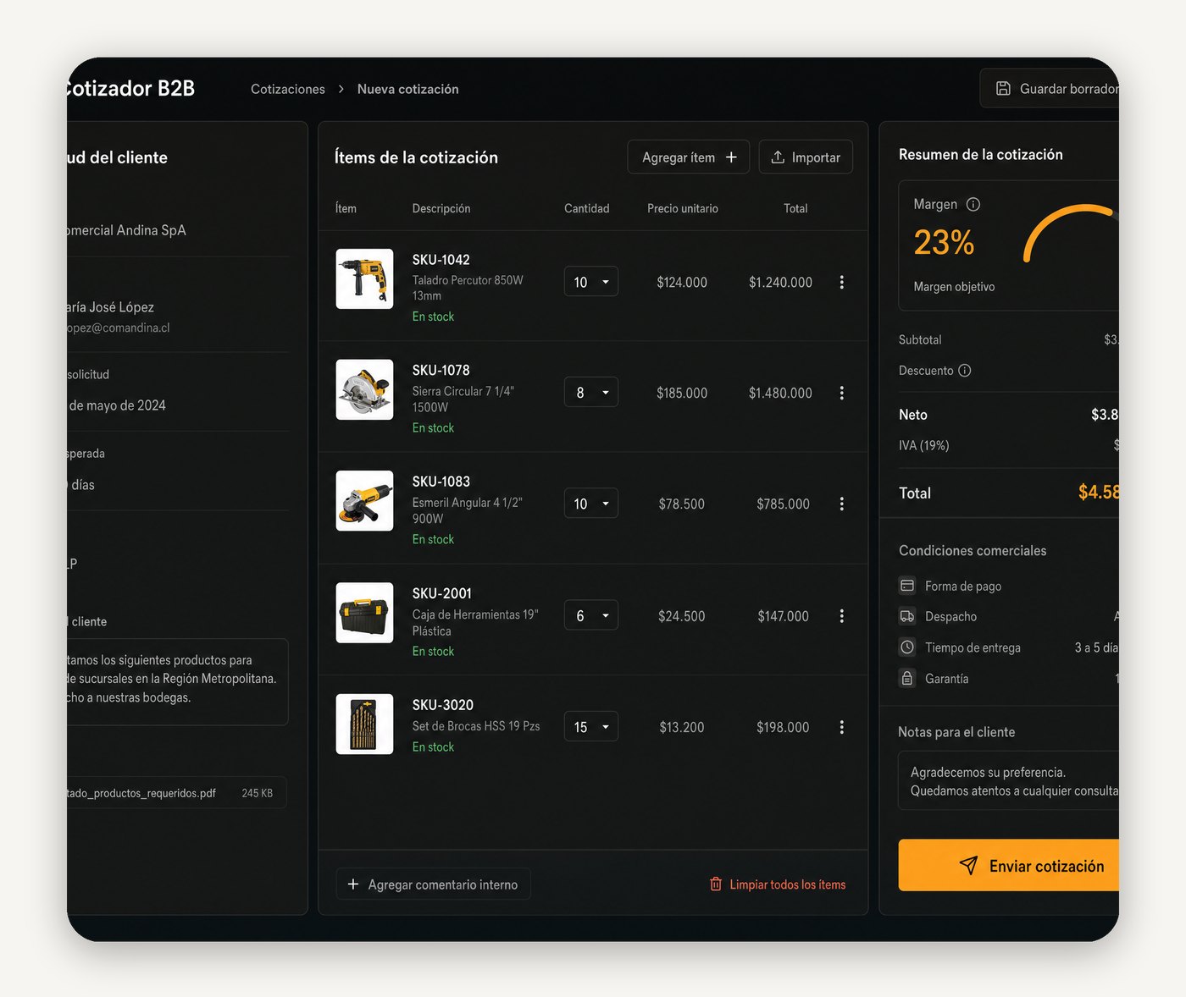Click the save icon in Guardar borrador
Image resolution: width=1186 pixels, height=997 pixels.
[x=1003, y=89]
